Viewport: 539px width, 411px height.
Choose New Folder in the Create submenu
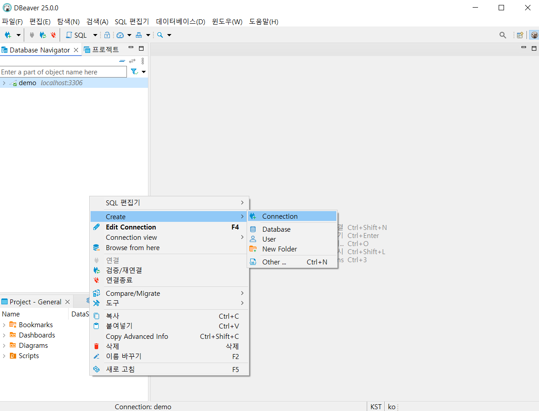click(x=292, y=249)
